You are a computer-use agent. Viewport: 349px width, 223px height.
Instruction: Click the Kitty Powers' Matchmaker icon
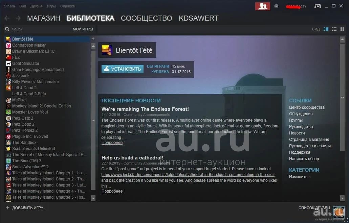click(x=8, y=82)
